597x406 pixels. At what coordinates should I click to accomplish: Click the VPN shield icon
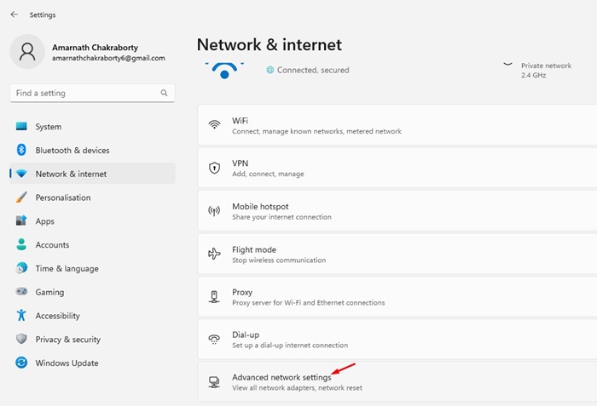(x=214, y=168)
